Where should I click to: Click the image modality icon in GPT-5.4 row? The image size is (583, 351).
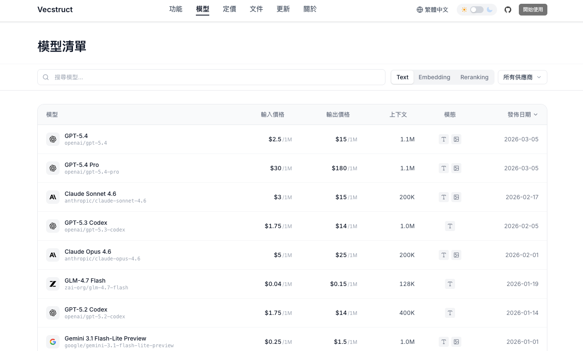click(x=456, y=139)
